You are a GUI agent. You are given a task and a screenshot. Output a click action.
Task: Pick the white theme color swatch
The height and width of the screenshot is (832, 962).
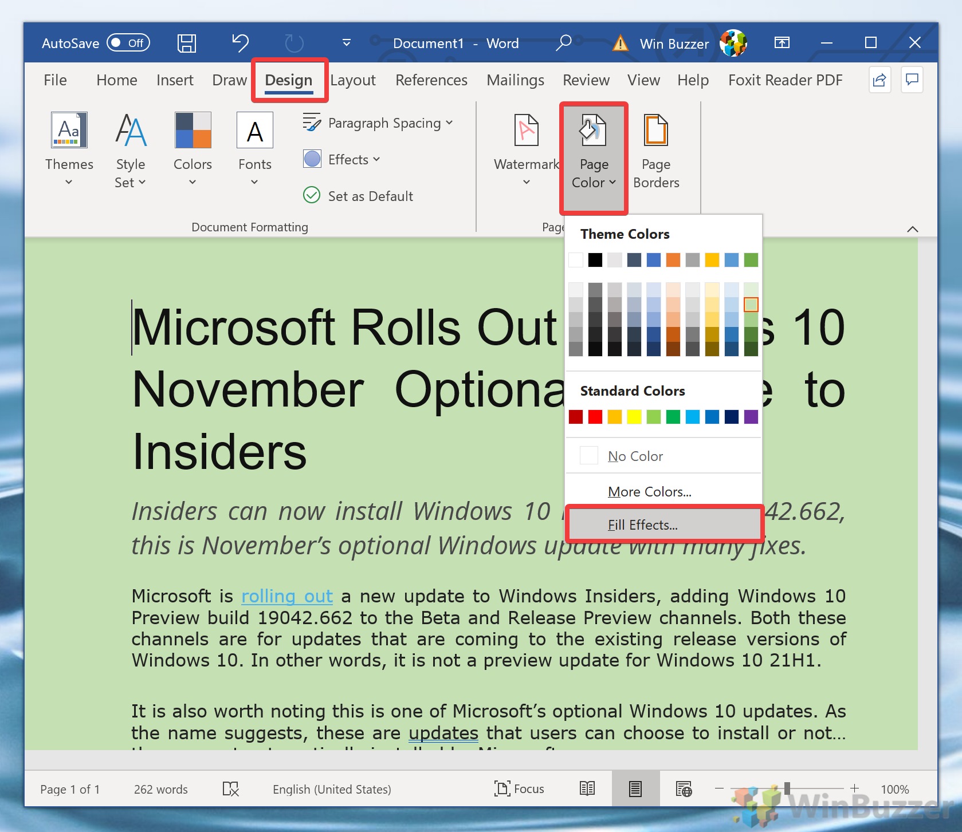[576, 260]
